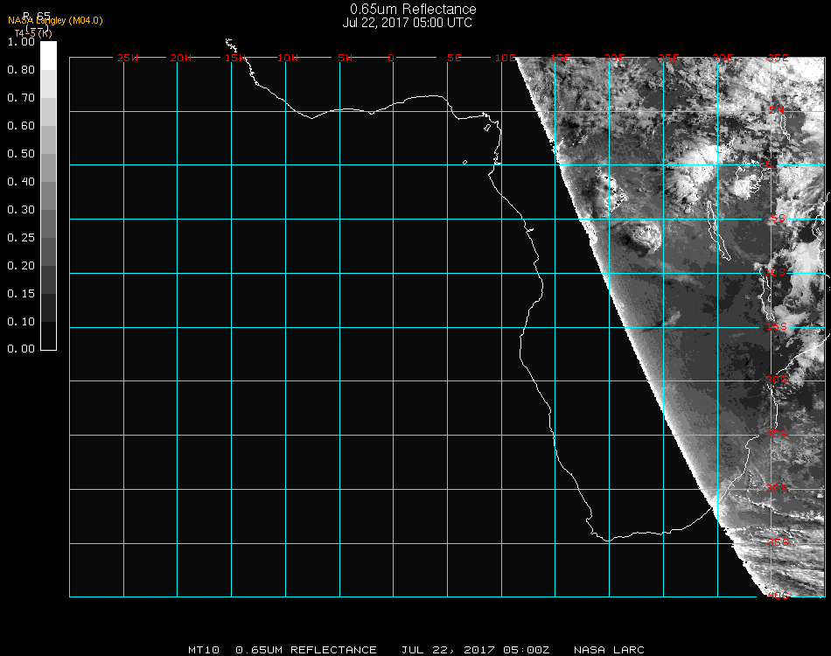Click the "30E" longitude label
This screenshot has height=656, width=831.
tap(723, 58)
